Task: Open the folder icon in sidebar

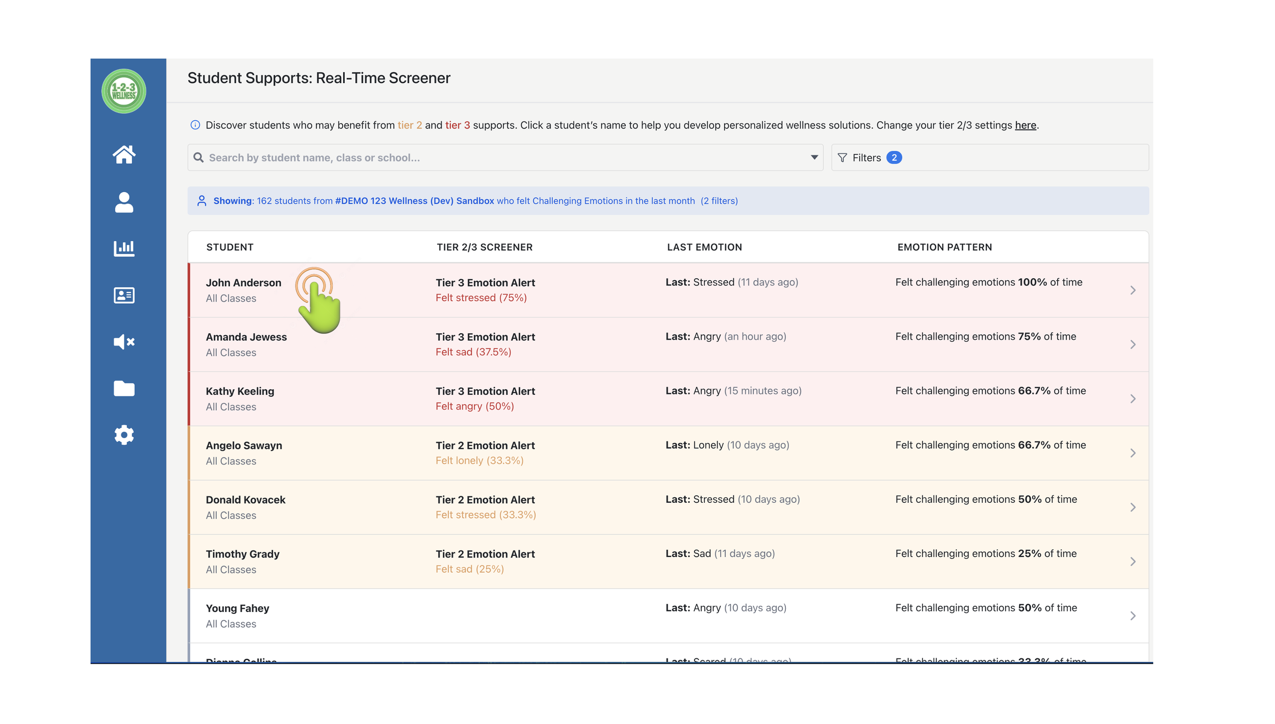Action: coord(124,388)
